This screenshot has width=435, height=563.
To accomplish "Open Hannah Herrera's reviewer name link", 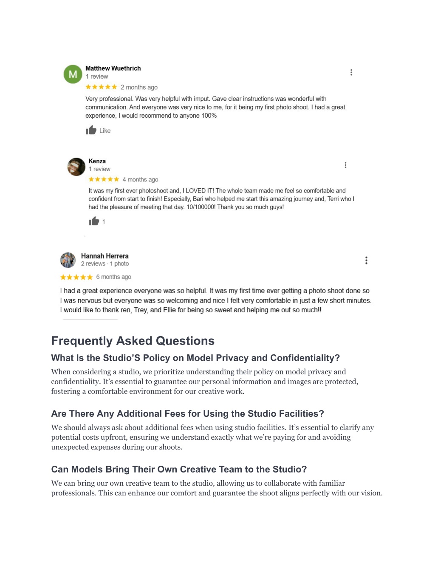I will pyautogui.click(x=105, y=256).
